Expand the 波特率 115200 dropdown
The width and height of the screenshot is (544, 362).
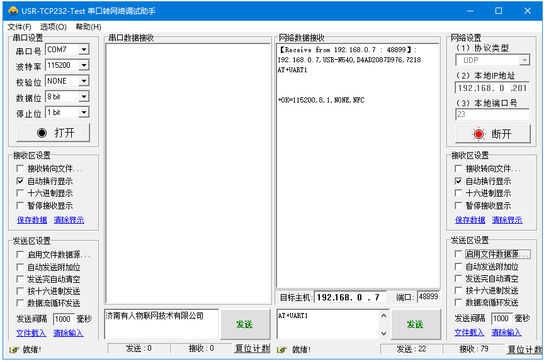(x=84, y=65)
